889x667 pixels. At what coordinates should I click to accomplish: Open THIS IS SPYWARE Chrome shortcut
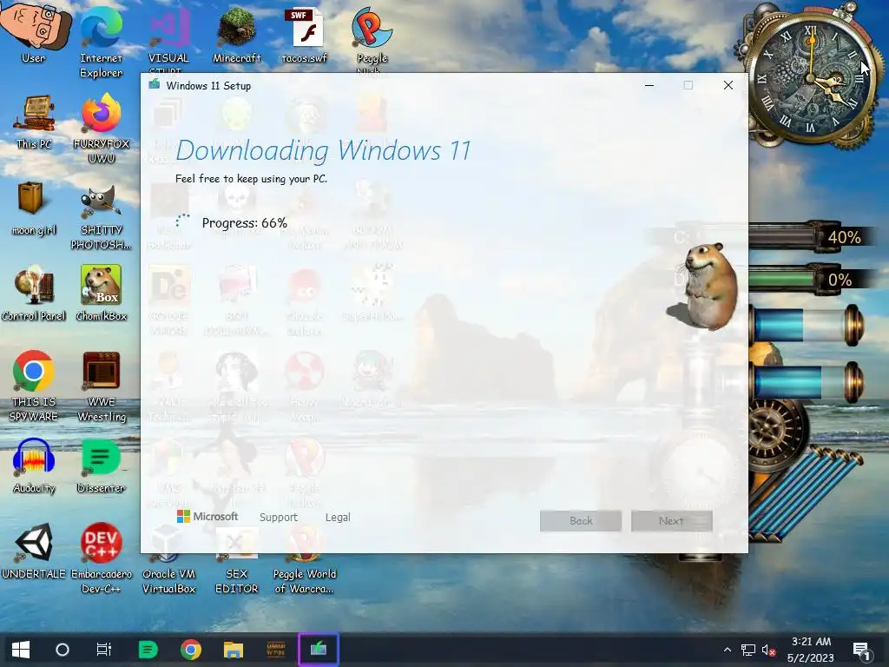(x=34, y=386)
